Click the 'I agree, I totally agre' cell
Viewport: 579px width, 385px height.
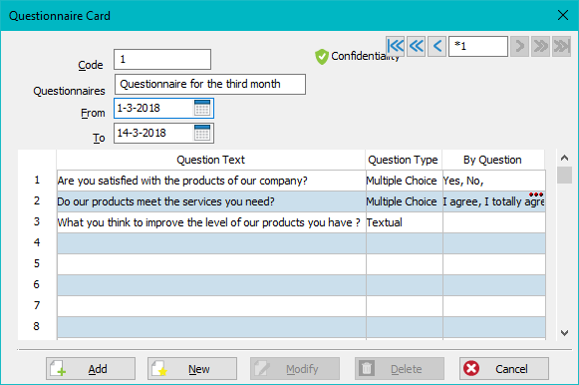click(494, 201)
